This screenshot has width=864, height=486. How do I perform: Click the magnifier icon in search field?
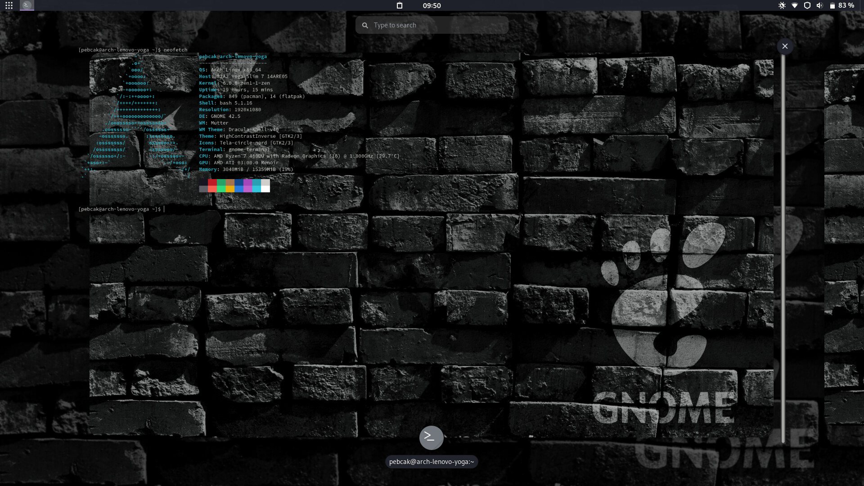(365, 25)
